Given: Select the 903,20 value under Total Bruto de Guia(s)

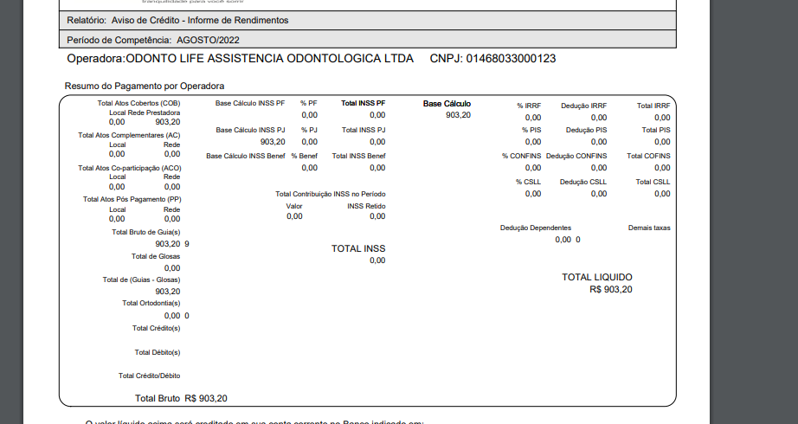Looking at the screenshot, I should (168, 244).
